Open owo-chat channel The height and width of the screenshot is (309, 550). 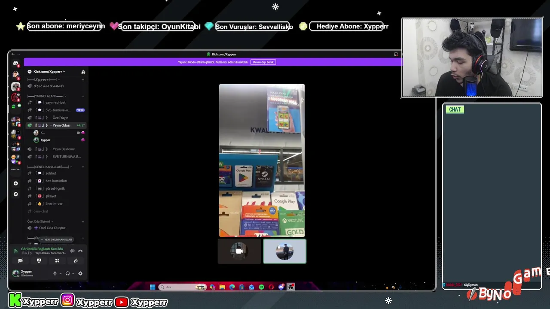click(x=56, y=211)
